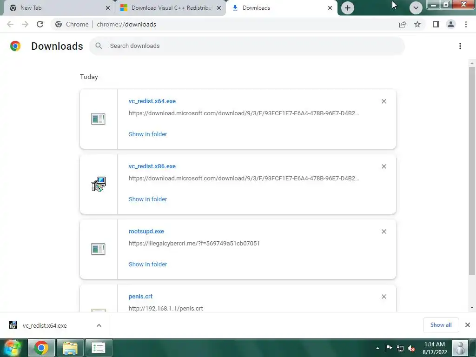476x357 pixels.
Task: Switch to the New Tab tab
Action: tap(59, 8)
